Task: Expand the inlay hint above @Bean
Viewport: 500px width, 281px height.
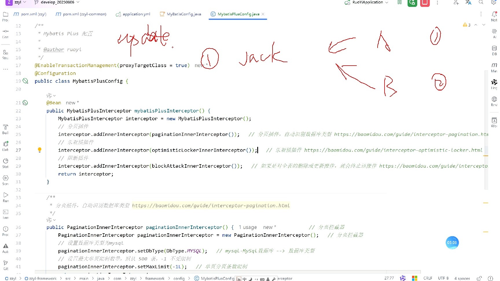Action: click(51, 95)
